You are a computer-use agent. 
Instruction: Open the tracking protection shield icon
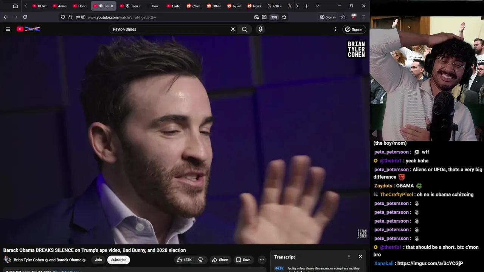63,17
